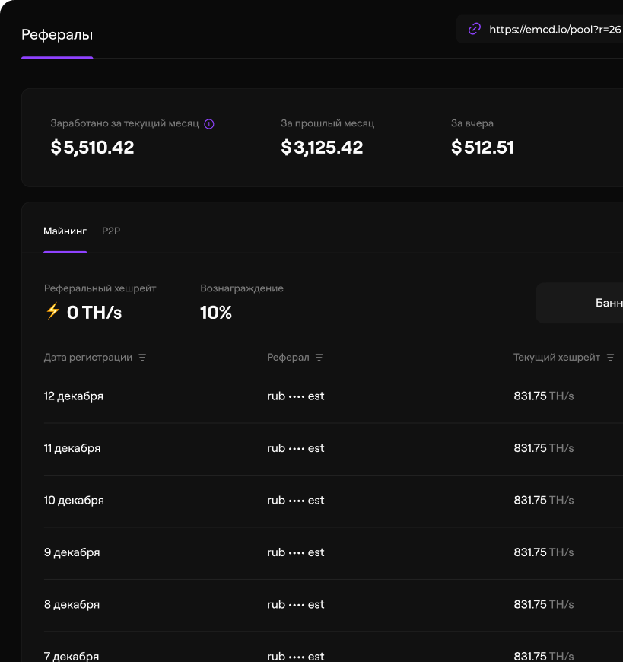Click the За прошлый месяц label
623x662 pixels.
click(328, 123)
